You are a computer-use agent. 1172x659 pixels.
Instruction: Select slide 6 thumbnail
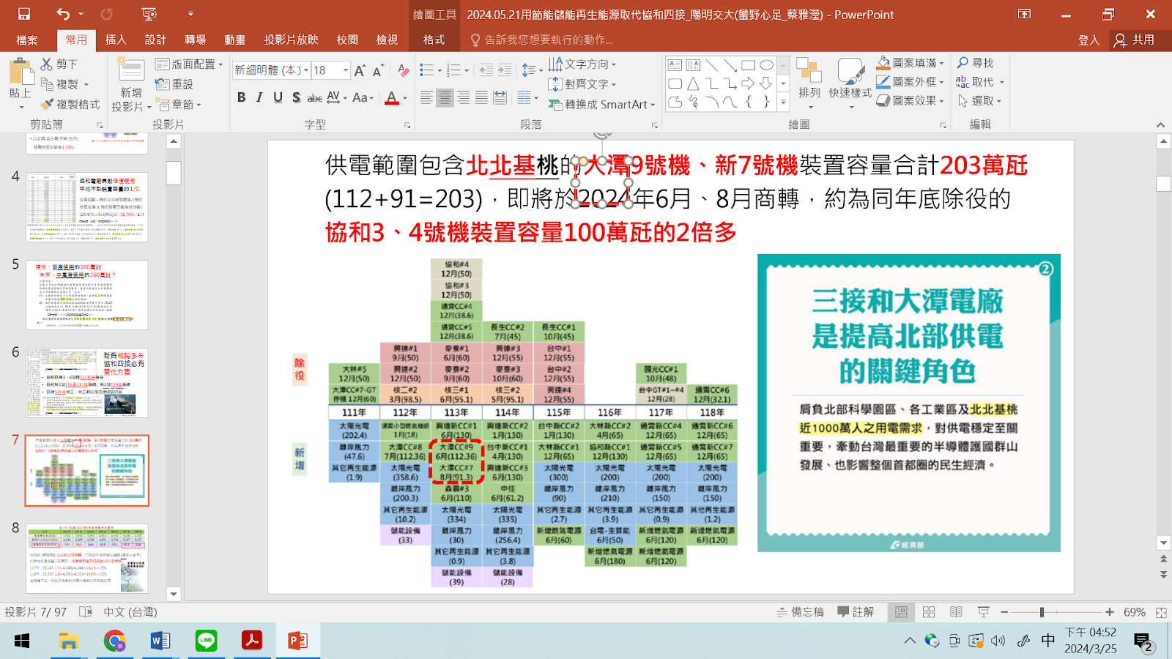87,383
